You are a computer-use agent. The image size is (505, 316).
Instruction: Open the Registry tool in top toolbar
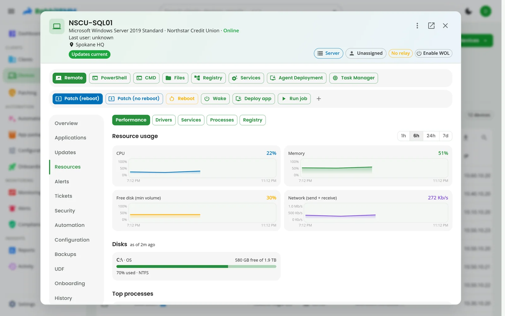pyautogui.click(x=208, y=78)
